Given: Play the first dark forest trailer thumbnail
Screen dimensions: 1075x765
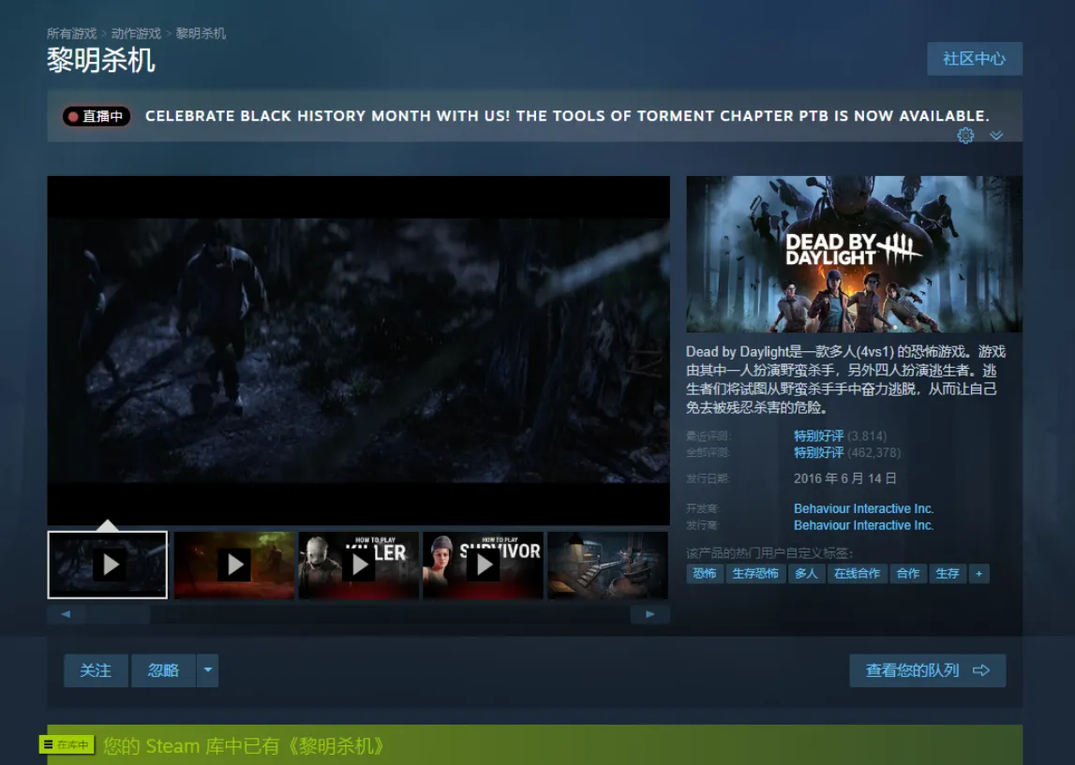Looking at the screenshot, I should (x=108, y=565).
